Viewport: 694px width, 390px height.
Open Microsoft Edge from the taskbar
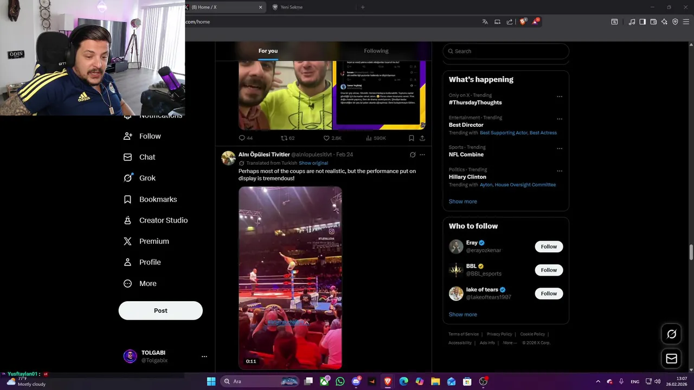point(403,381)
